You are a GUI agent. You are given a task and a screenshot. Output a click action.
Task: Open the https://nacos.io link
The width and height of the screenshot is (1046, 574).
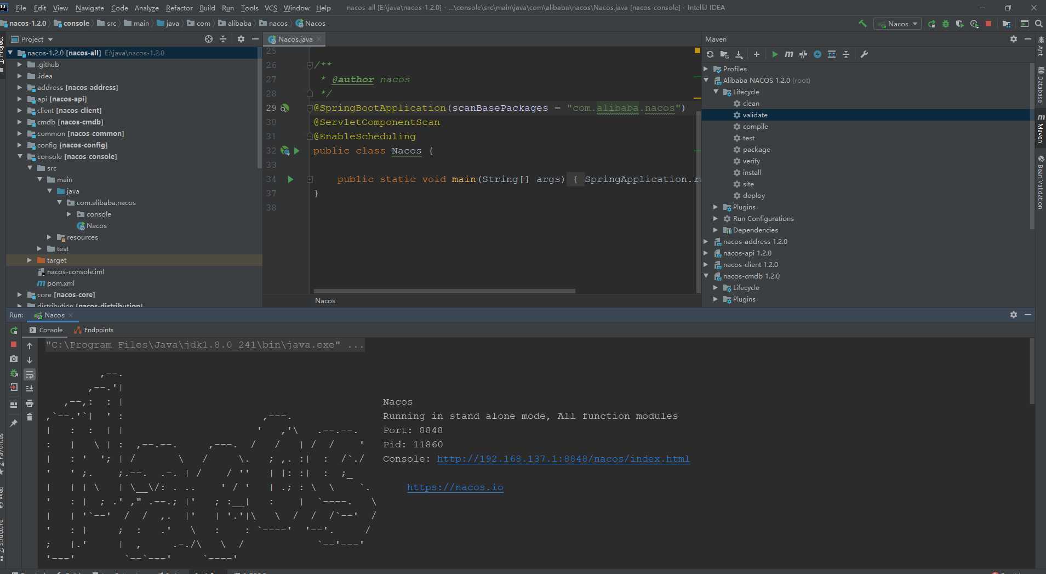(455, 487)
